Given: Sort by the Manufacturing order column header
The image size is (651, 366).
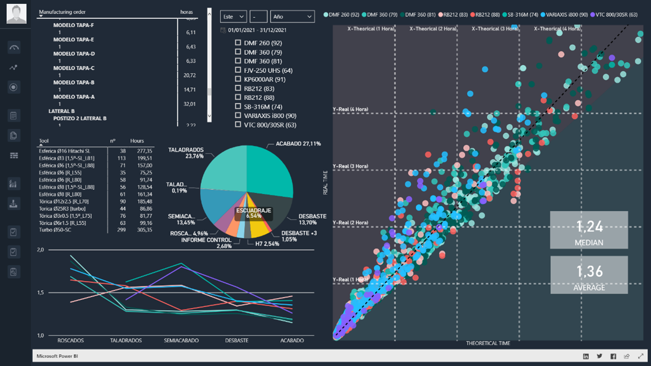Looking at the screenshot, I should pyautogui.click(x=62, y=12).
